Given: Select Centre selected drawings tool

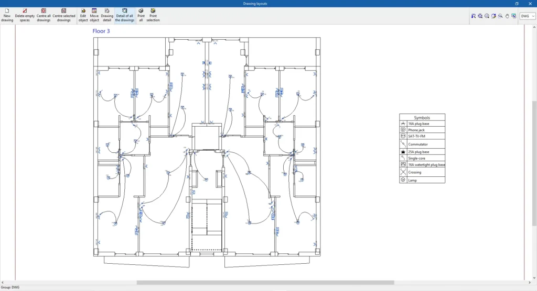Looking at the screenshot, I should pyautogui.click(x=64, y=15).
